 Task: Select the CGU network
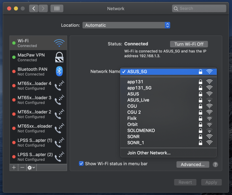coord(168,106)
